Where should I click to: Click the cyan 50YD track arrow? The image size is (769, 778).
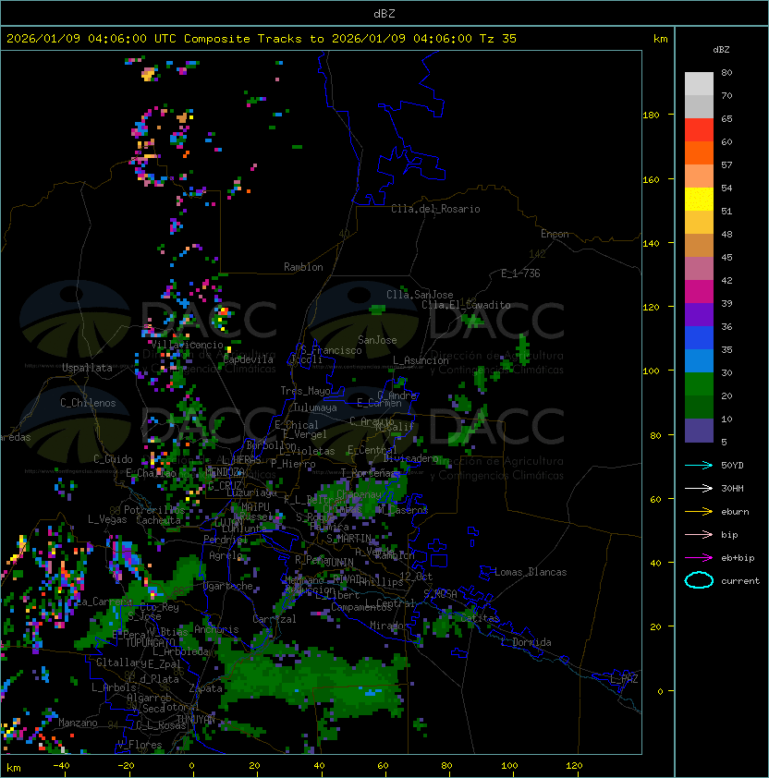point(699,466)
